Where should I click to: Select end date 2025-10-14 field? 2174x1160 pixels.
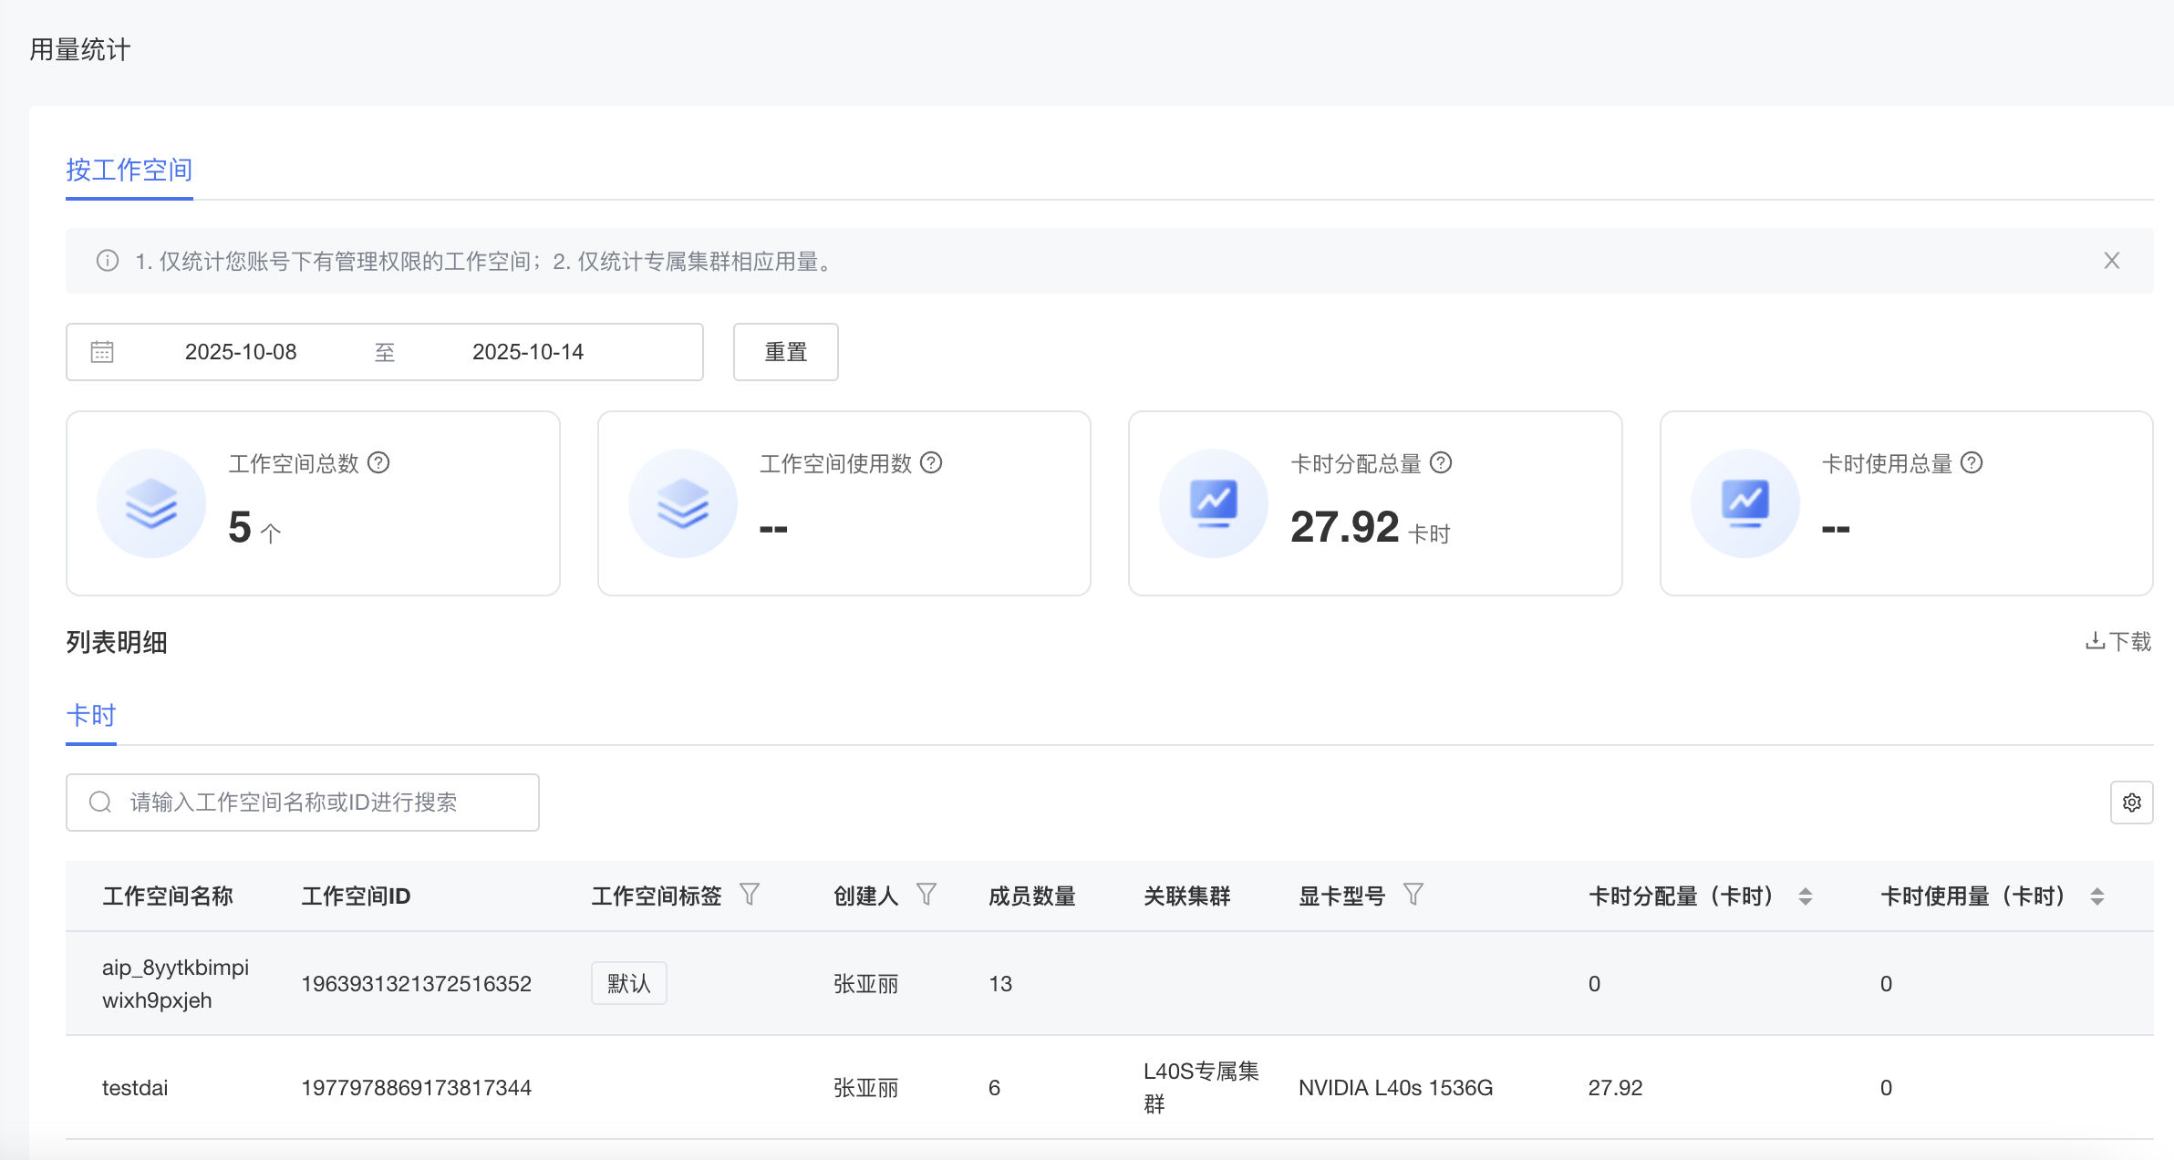tap(528, 352)
